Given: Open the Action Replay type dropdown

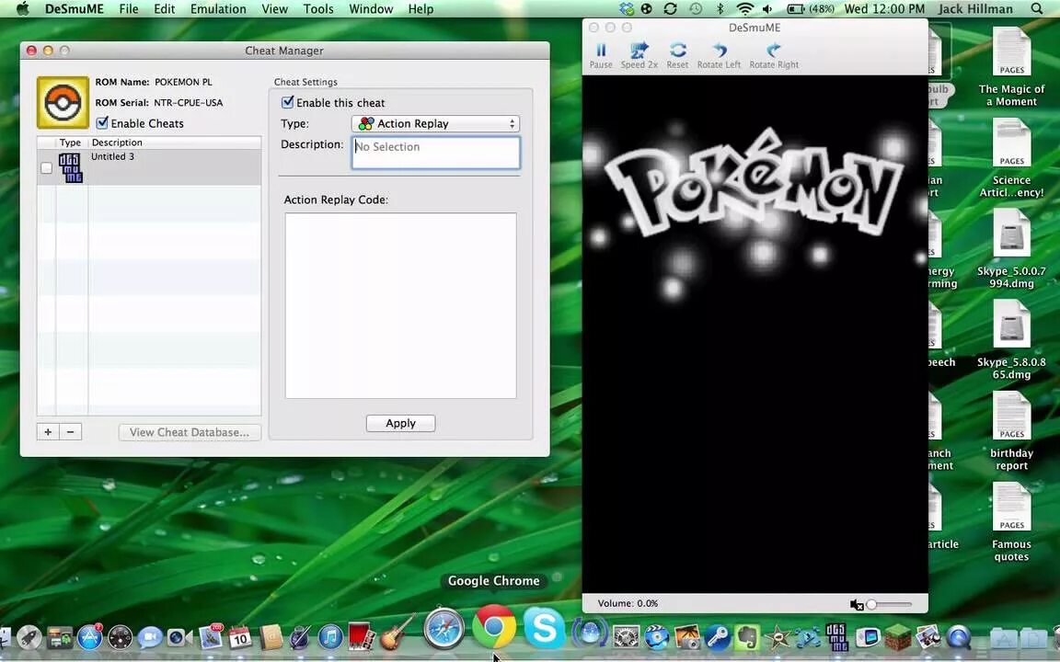Looking at the screenshot, I should [435, 123].
